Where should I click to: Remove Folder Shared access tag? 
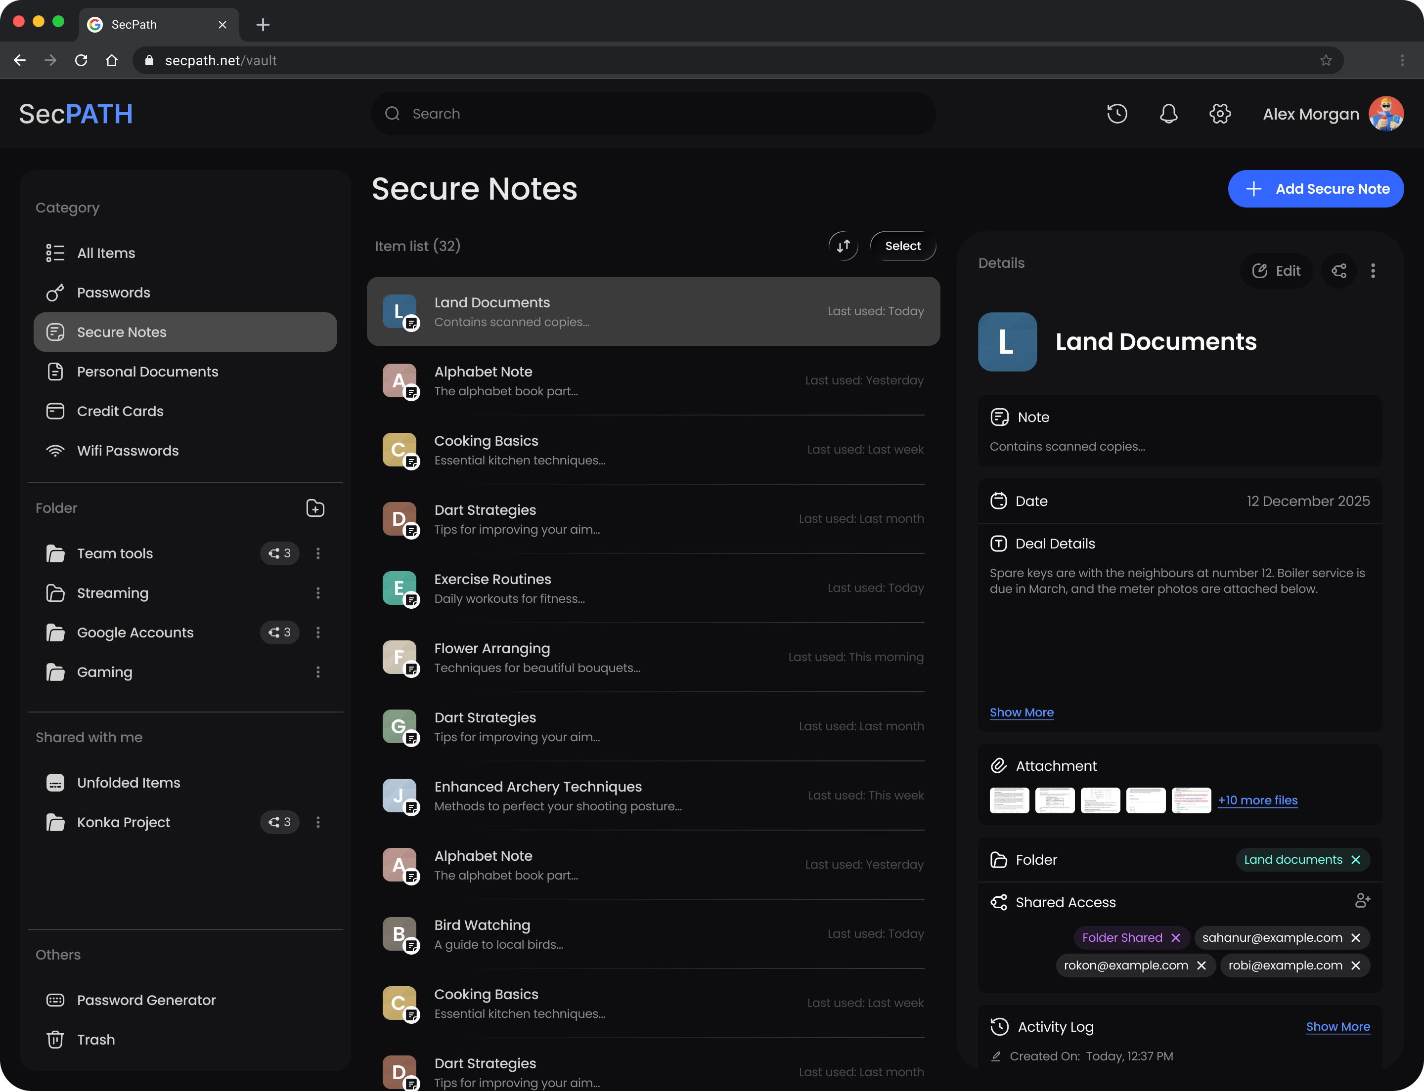tap(1176, 938)
